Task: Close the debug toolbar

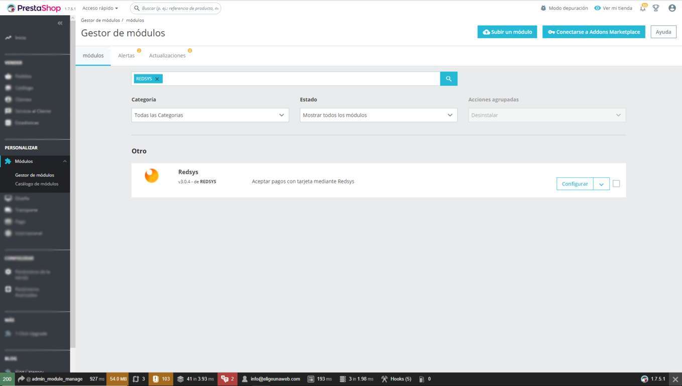Action: [x=675, y=379]
